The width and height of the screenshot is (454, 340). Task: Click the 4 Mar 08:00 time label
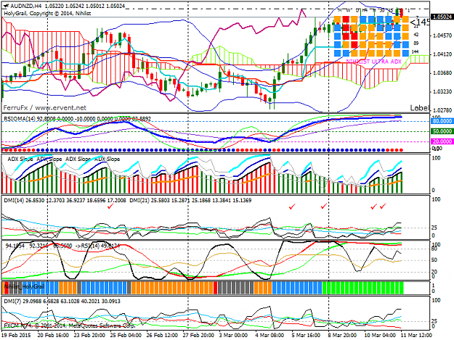pyautogui.click(x=269, y=336)
